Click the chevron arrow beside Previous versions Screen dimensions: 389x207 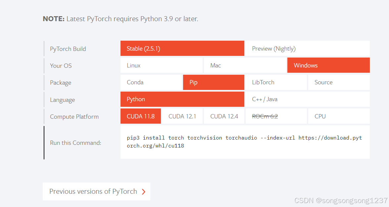pyautogui.click(x=143, y=191)
